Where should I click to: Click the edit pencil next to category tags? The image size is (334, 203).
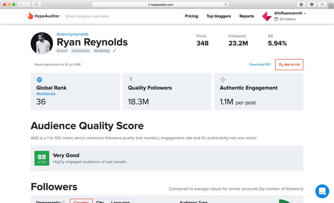pyautogui.click(x=115, y=51)
